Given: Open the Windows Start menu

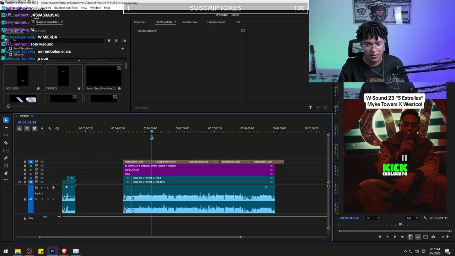Looking at the screenshot, I should tap(6, 251).
